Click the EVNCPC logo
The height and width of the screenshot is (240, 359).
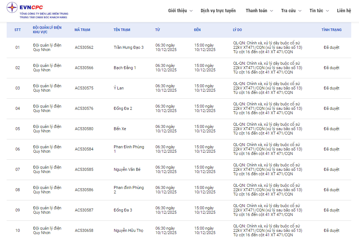tap(37, 10)
